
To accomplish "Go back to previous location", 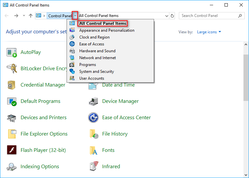I will [x=7, y=16].
